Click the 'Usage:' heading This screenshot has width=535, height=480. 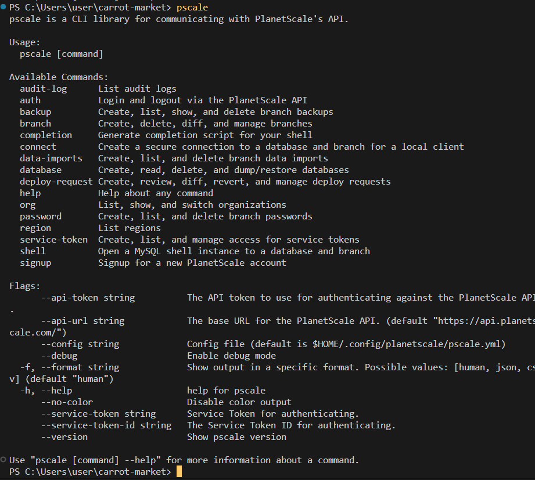tap(24, 42)
